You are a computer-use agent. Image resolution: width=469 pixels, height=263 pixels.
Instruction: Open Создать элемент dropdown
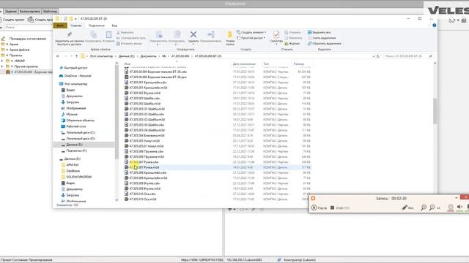(x=251, y=32)
